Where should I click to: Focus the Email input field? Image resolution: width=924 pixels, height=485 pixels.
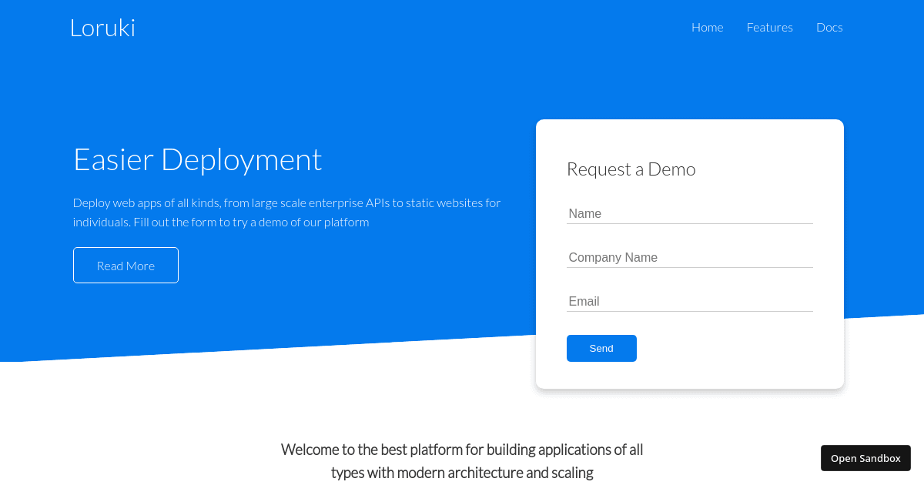point(690,302)
